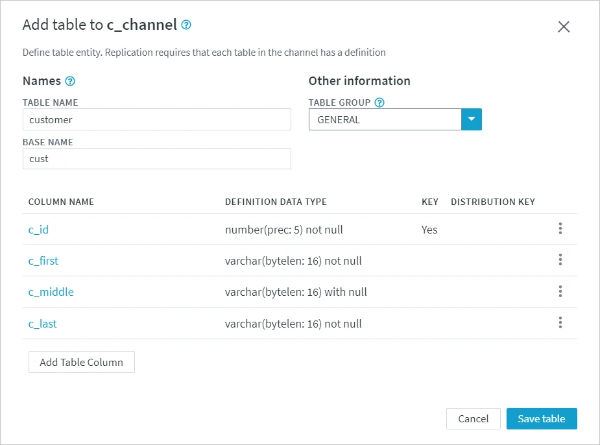
Task: Open the options menu for c_id row
Action: pyautogui.click(x=560, y=229)
